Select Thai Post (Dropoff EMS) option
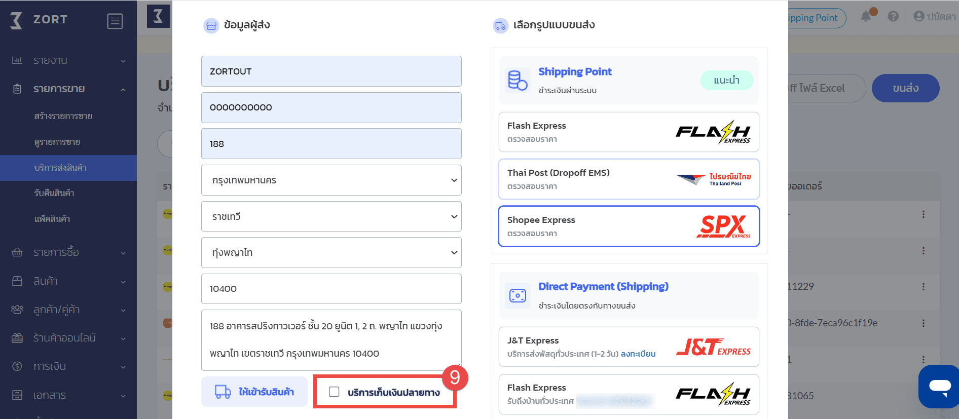 [x=629, y=179]
